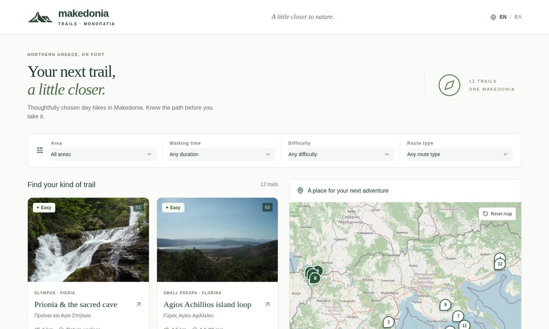This screenshot has width=549, height=329.
Task: Click the location pin icon in map header
Action: (300, 191)
